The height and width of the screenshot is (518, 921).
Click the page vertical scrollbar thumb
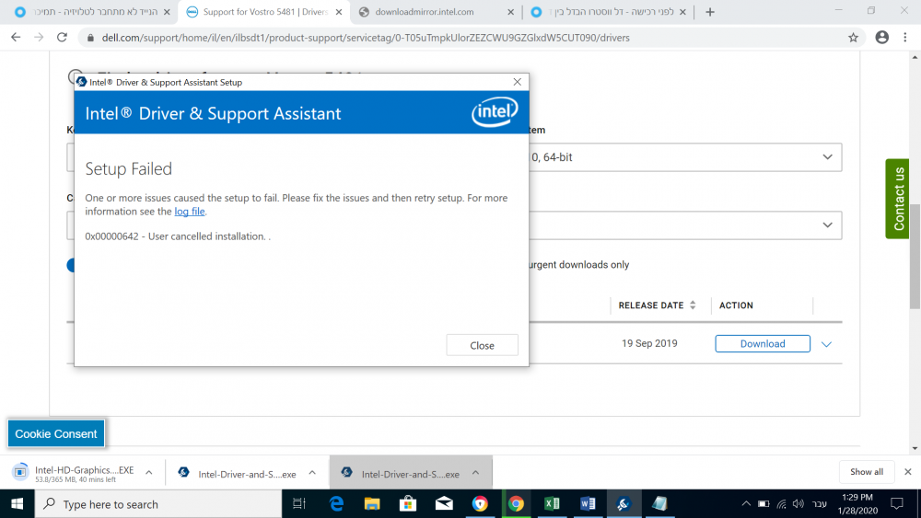(915, 256)
